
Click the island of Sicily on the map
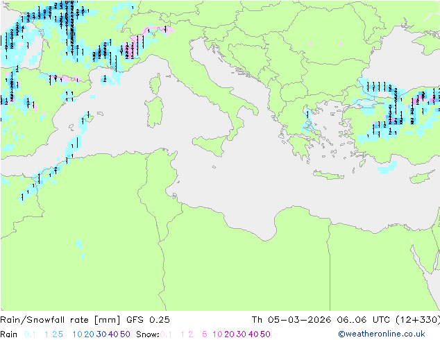(212, 145)
